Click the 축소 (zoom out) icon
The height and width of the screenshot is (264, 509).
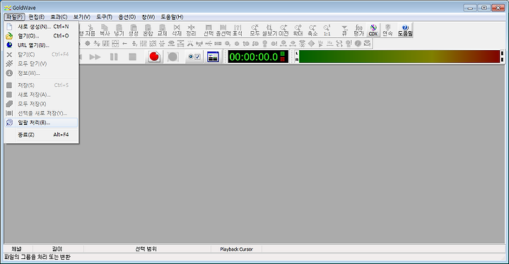coord(312,30)
